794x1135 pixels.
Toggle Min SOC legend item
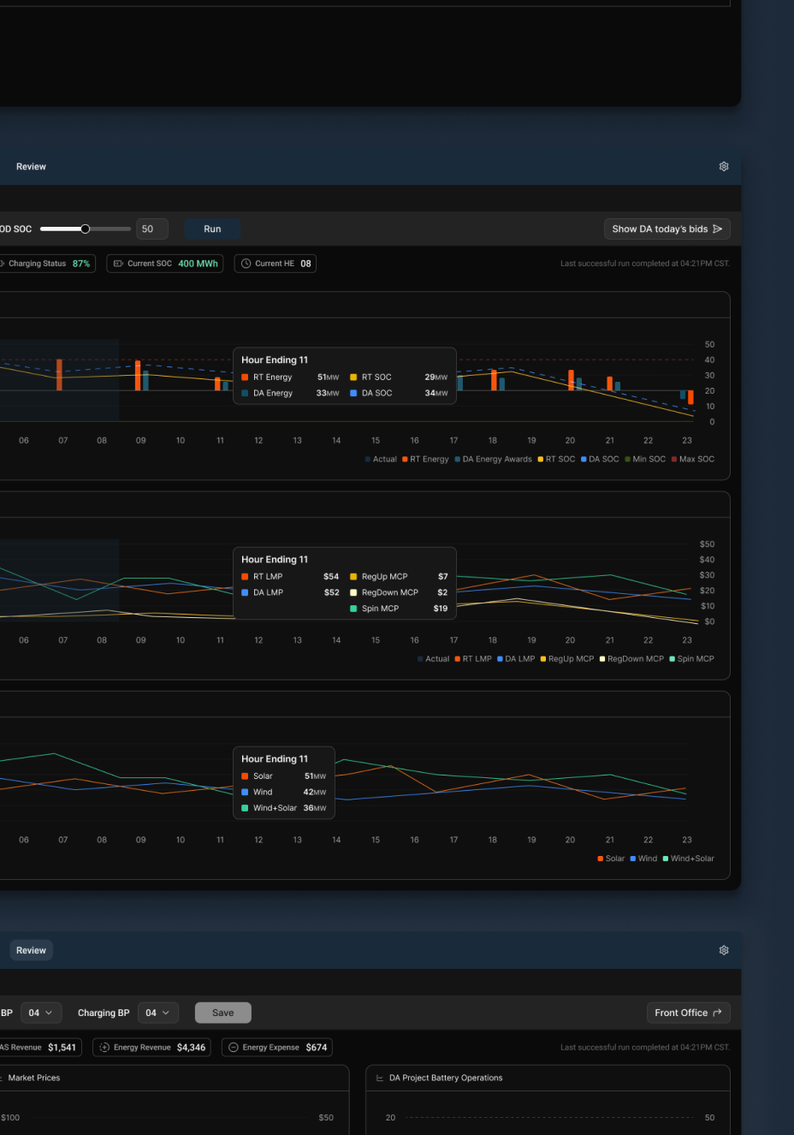[645, 460]
